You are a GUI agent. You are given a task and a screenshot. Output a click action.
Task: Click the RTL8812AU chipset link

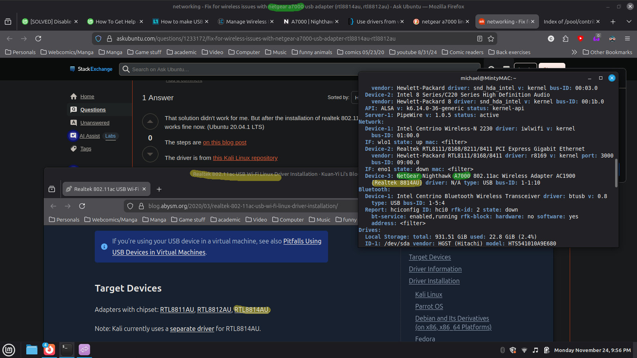[x=214, y=309]
